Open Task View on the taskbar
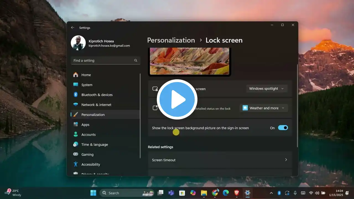 coord(160,193)
